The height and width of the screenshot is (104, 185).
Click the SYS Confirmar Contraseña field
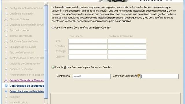click(127, 41)
